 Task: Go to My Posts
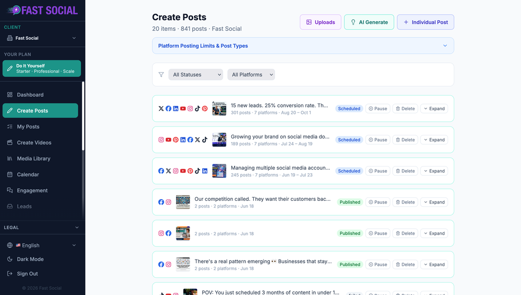tap(40, 126)
